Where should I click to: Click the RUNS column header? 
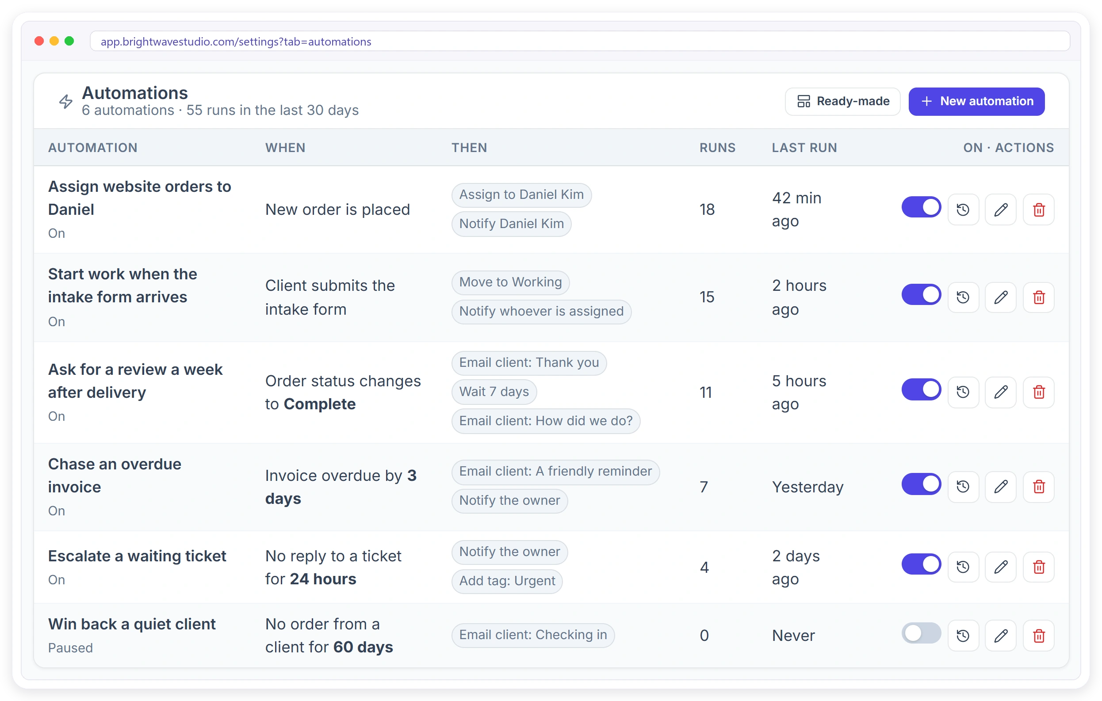[x=717, y=147]
